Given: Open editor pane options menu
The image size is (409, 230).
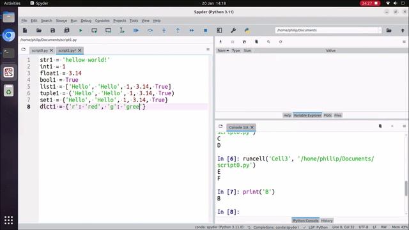Looking at the screenshot, I should tap(208, 49).
